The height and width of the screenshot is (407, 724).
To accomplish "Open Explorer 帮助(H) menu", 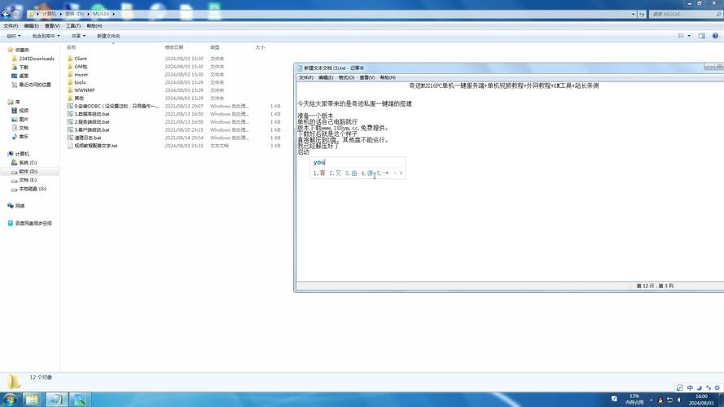I will click(x=94, y=26).
